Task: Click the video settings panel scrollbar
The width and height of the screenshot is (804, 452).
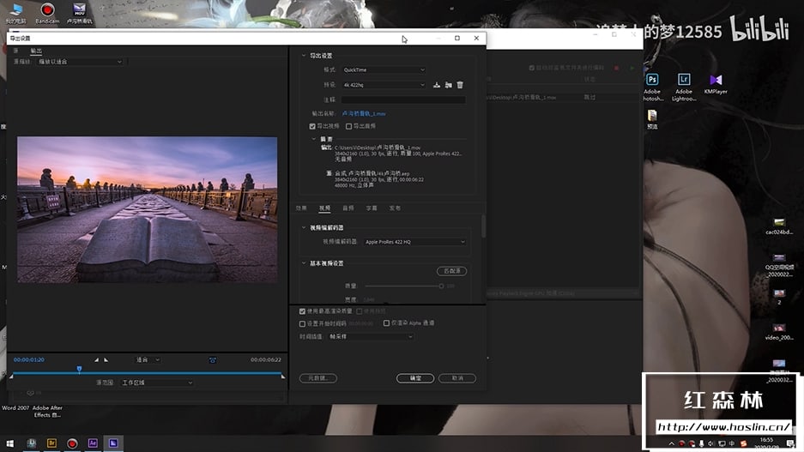Action: pyautogui.click(x=483, y=226)
